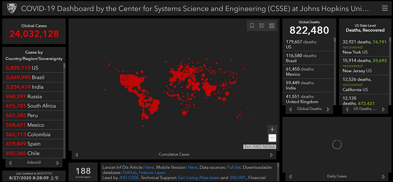This screenshot has width=393, height=182.
Task: Select New Jersey US state entry
Action: point(364,66)
